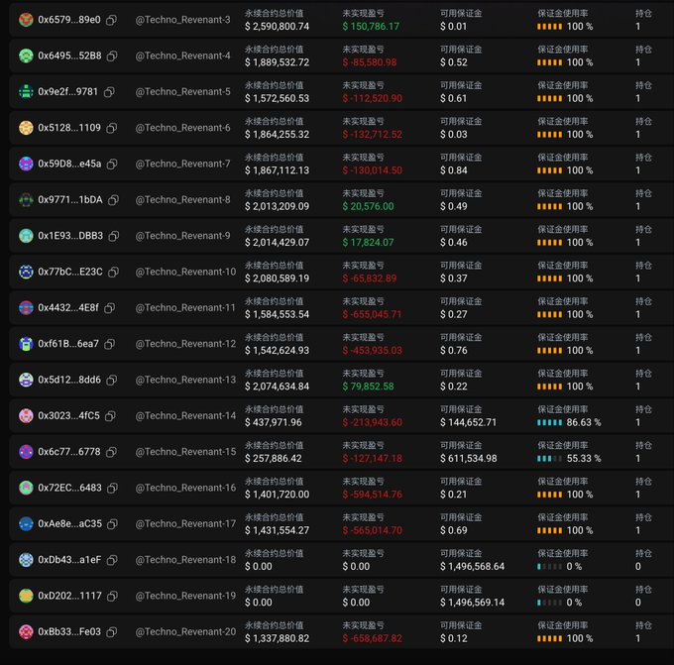The image size is (674, 665).
Task: Copy address 0x6c77...6778
Action: pos(111,452)
